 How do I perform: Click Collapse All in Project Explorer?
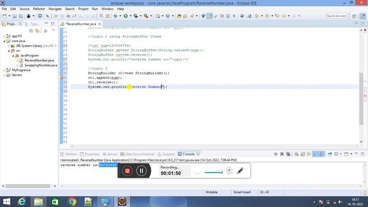coord(31,31)
